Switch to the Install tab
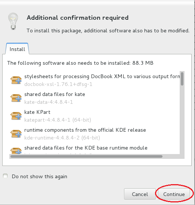The height and width of the screenshot is (205, 195). coord(17,49)
